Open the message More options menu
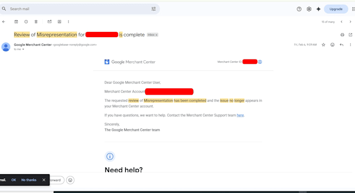Image resolution: width=355 pixels, height=193 pixels. (350, 44)
